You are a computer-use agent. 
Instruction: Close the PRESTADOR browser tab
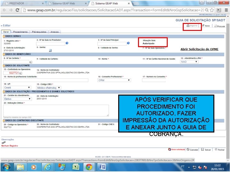[43, 4]
